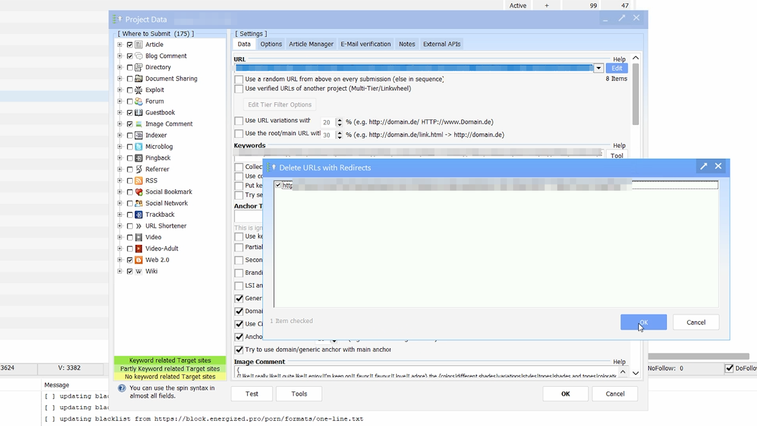Enable the Directory engine checkbox
This screenshot has width=757, height=426.
[130, 67]
